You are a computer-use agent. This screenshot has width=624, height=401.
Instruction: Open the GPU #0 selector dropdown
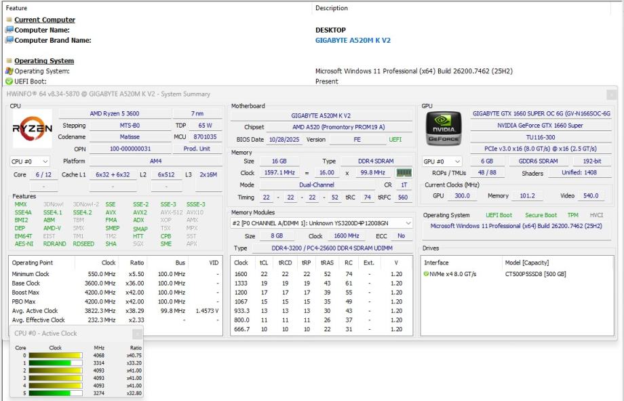tap(442, 161)
